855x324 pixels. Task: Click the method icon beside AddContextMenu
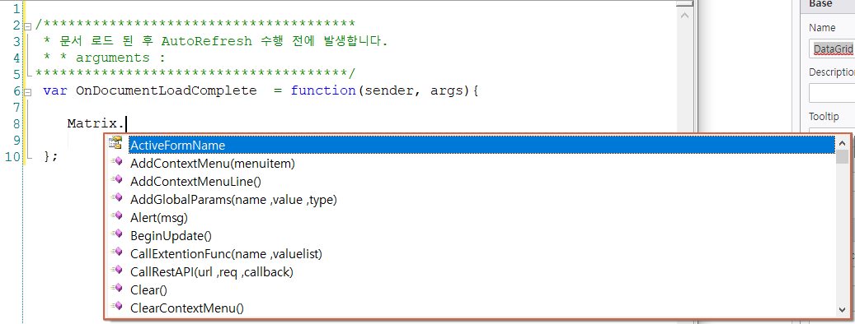(x=115, y=162)
